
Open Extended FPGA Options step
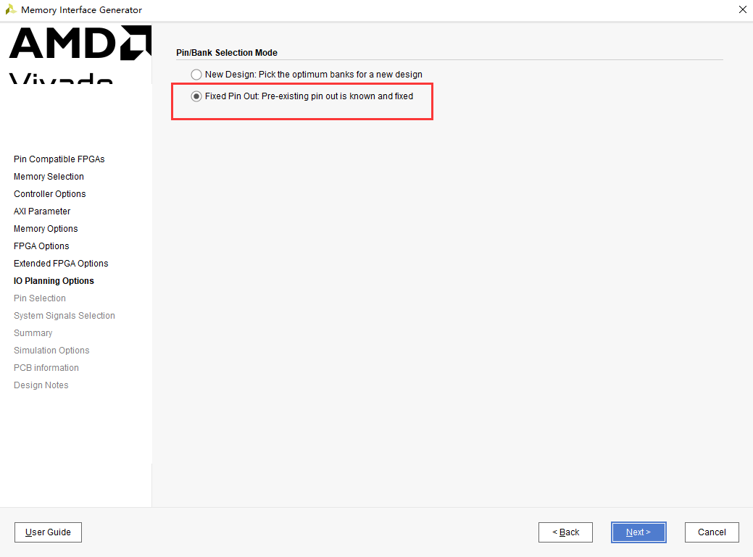(x=61, y=264)
